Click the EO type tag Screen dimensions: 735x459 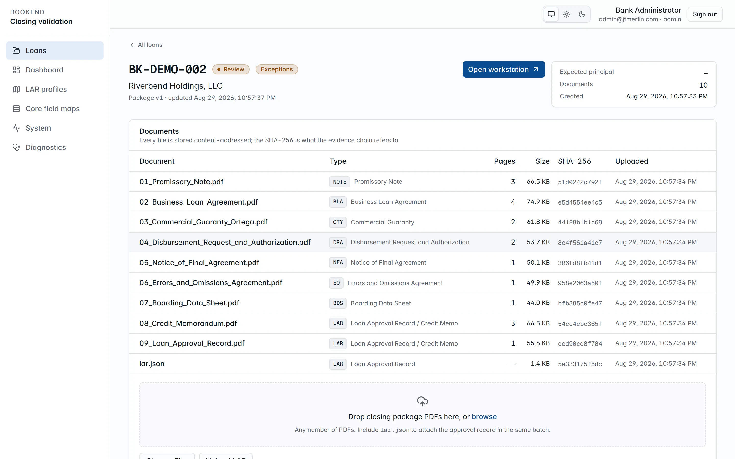pyautogui.click(x=336, y=283)
